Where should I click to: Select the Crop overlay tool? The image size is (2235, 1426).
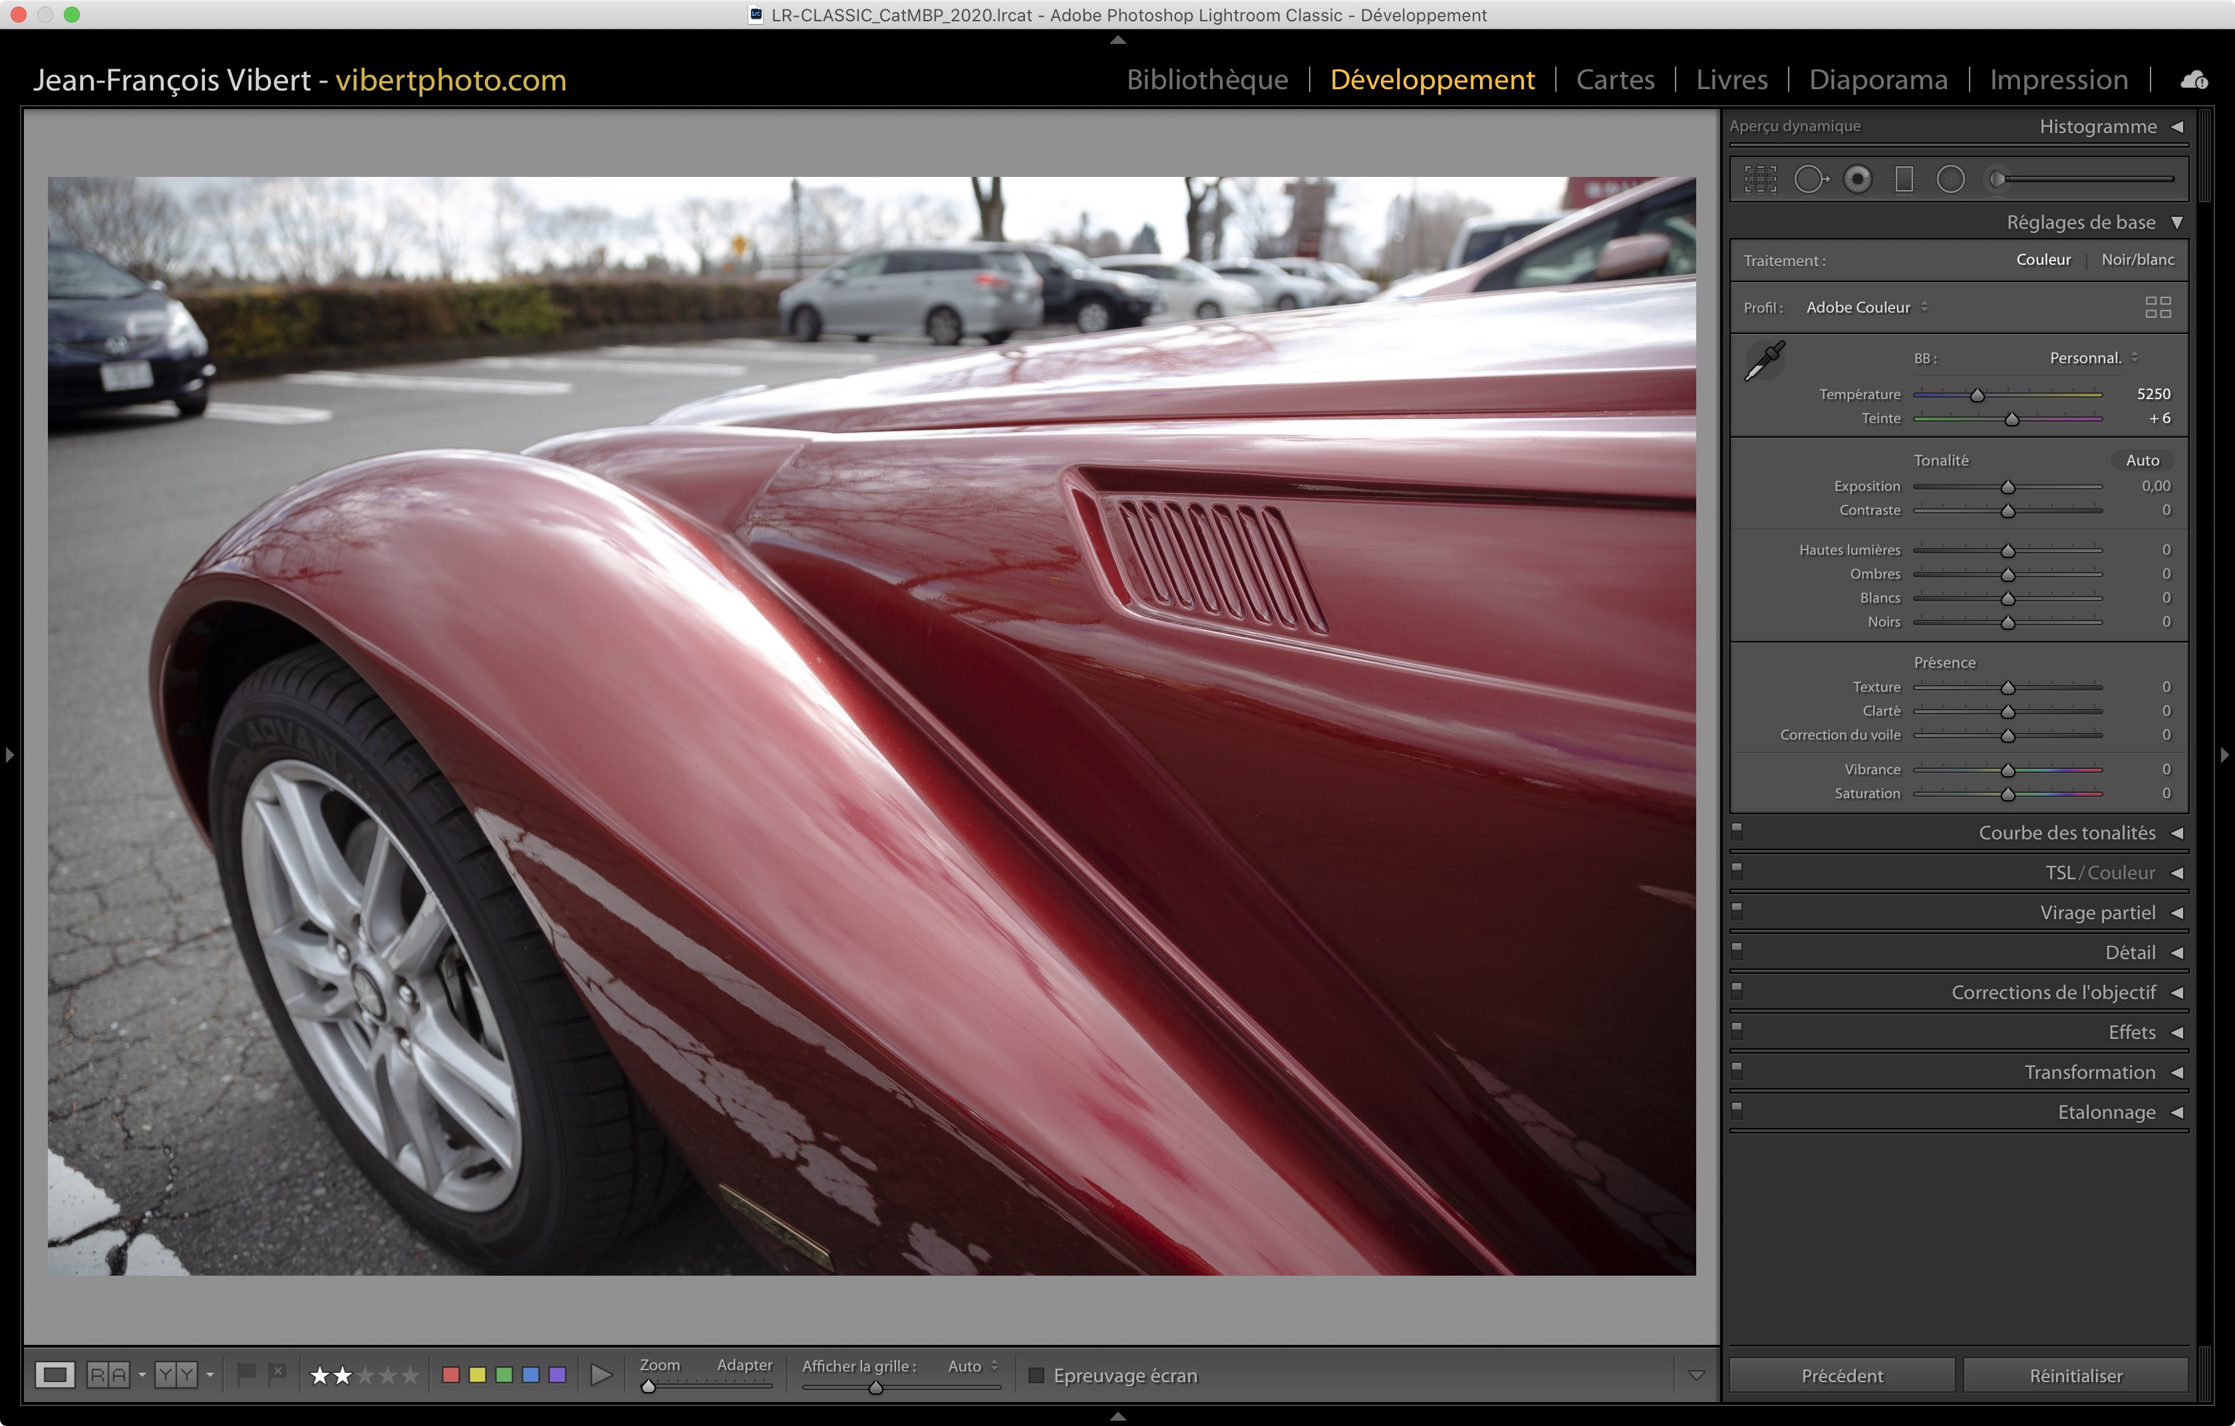click(x=1760, y=179)
